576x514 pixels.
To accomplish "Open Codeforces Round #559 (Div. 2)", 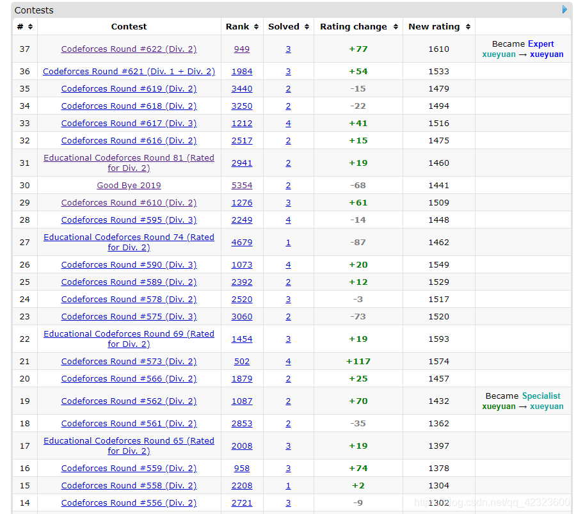I will [129, 468].
